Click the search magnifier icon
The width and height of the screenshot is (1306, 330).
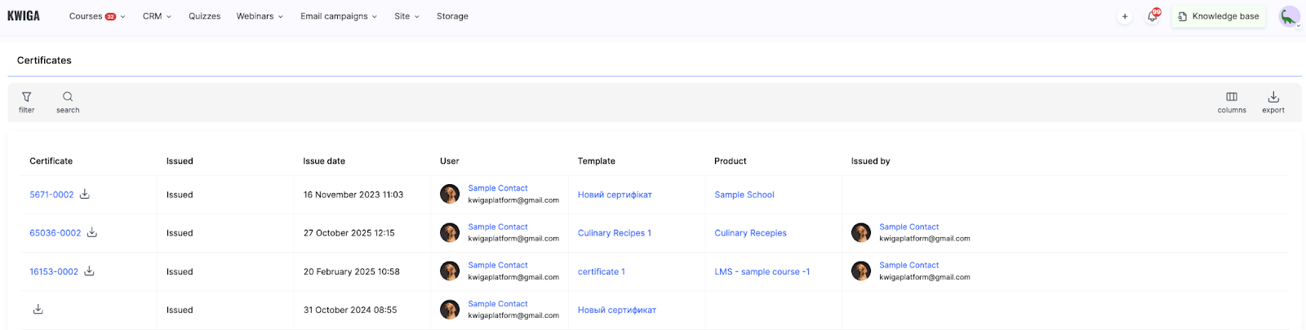[68, 98]
